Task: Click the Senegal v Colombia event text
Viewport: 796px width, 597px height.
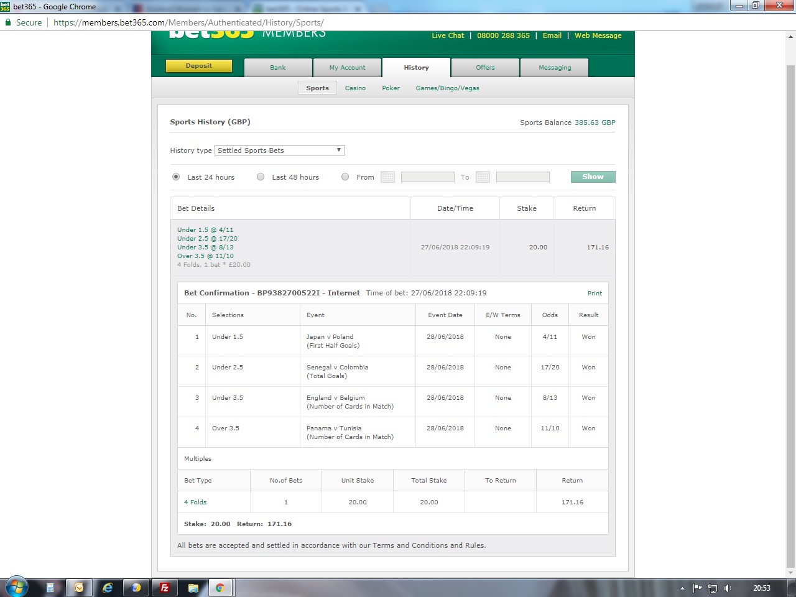Action: point(337,368)
